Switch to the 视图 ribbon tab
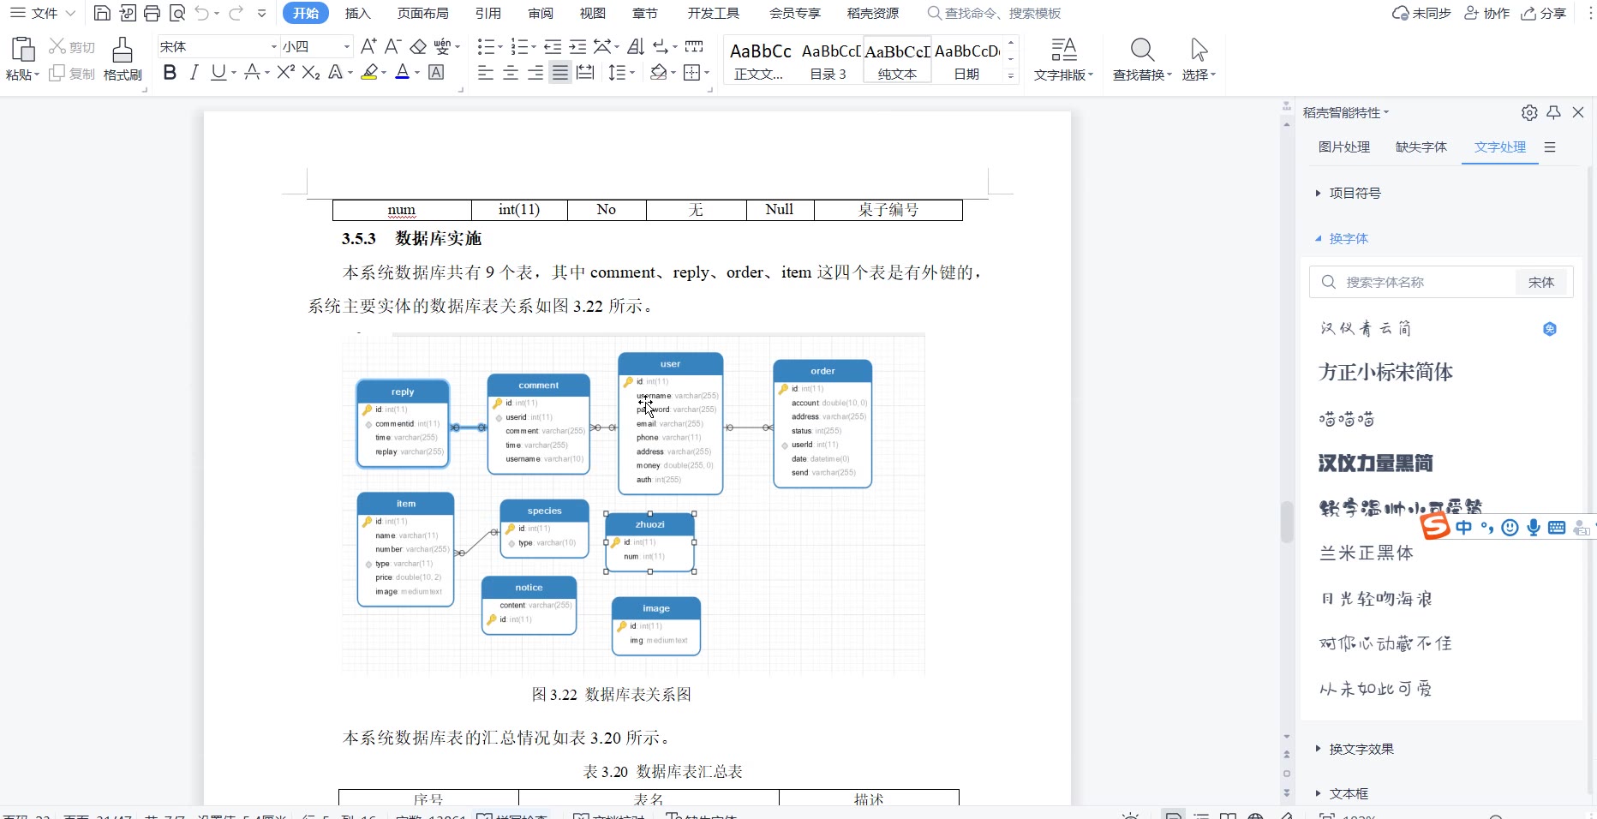Viewport: 1597px width, 819px height. [593, 13]
